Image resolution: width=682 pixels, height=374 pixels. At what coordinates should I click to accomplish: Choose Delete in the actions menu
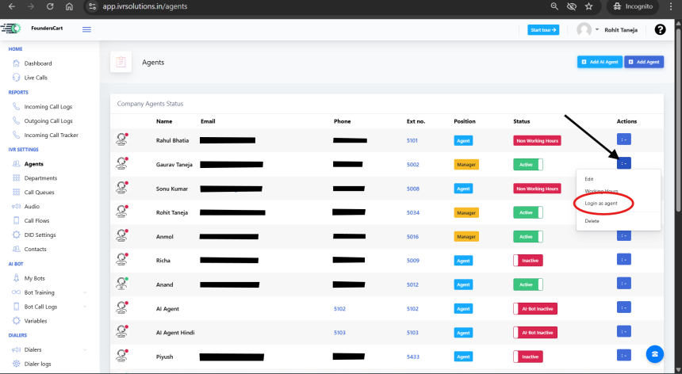pyautogui.click(x=592, y=221)
